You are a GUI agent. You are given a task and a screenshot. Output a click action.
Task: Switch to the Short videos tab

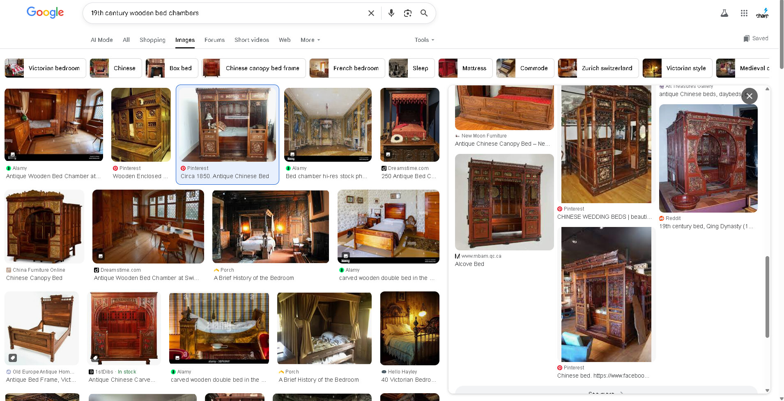[251, 40]
